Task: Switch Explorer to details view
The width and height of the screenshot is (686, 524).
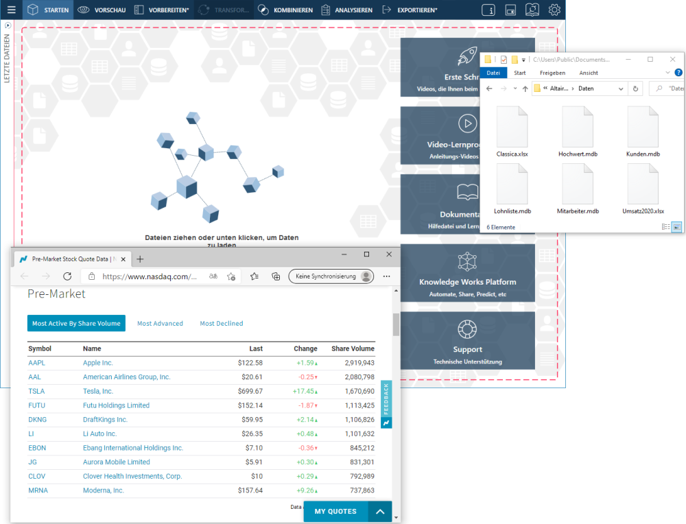Action: tap(665, 226)
